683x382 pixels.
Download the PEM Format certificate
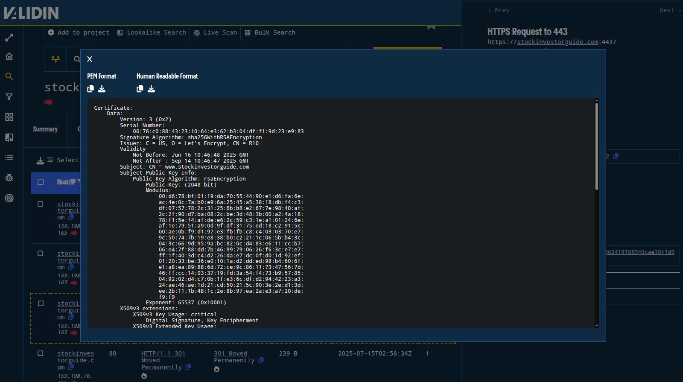(102, 89)
